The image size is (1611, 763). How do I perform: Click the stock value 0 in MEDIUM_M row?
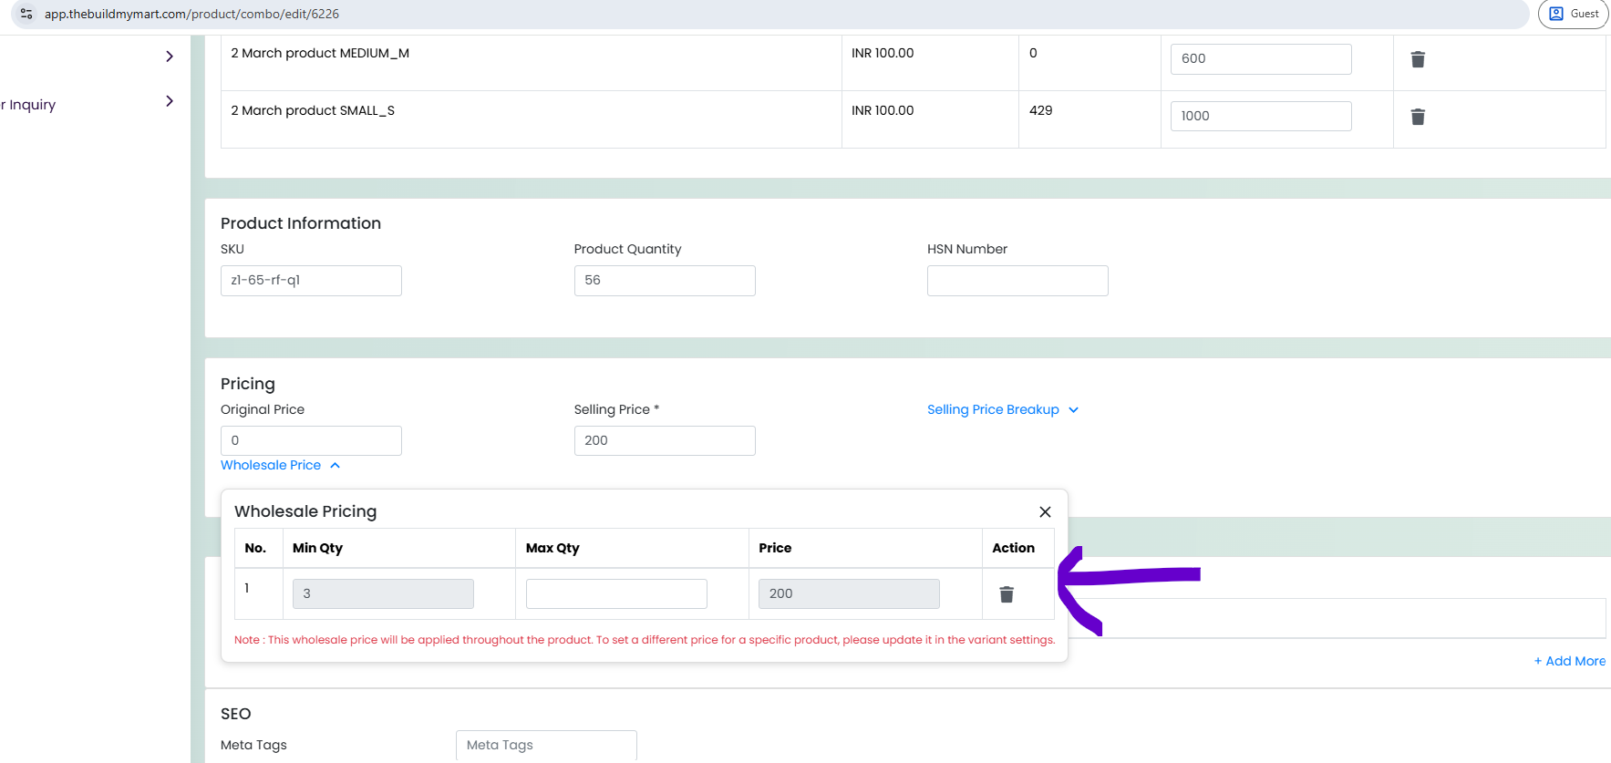[1033, 53]
